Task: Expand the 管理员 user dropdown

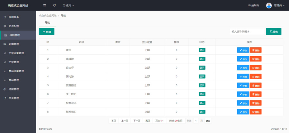Action: [279, 5]
